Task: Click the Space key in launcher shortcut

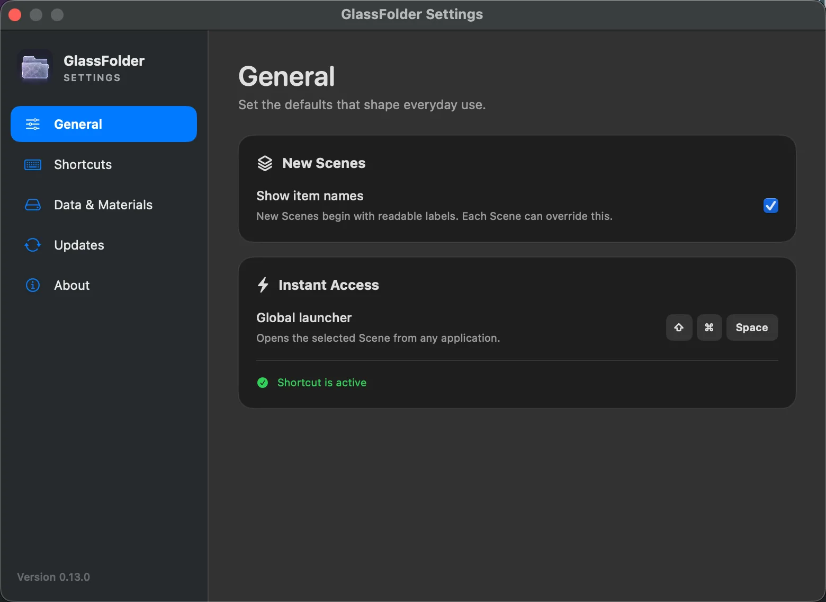Action: pos(752,327)
